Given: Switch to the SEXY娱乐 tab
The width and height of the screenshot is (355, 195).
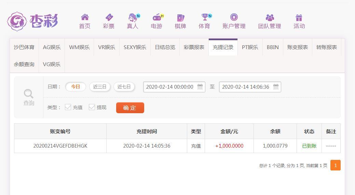Looking at the screenshot, I should 135,47.
